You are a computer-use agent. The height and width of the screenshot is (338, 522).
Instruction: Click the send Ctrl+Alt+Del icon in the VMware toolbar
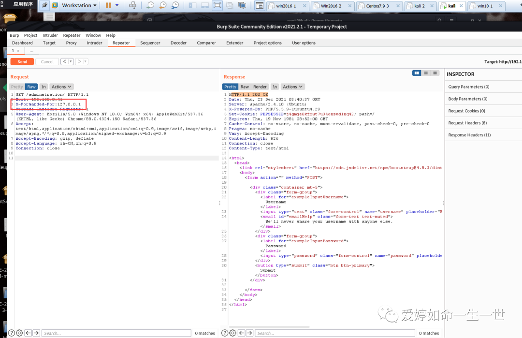click(x=132, y=5)
